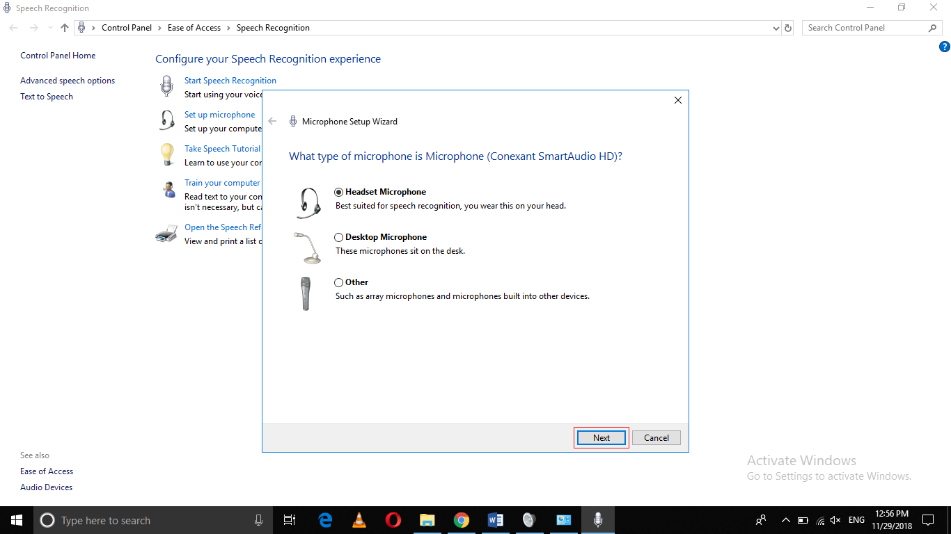The height and width of the screenshot is (534, 951).
Task: Open the address bar history dropdown
Action: [x=776, y=27]
